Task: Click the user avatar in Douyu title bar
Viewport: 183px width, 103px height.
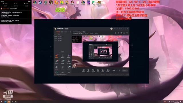Action: 112,29
